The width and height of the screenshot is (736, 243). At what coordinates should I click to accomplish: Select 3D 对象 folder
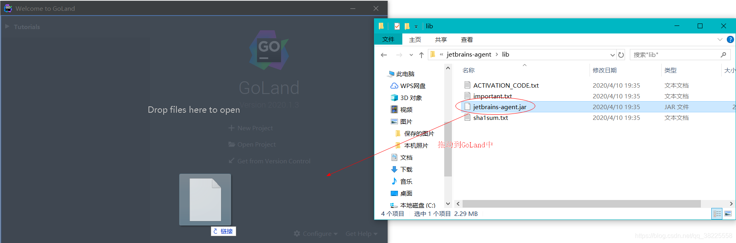[x=406, y=98]
